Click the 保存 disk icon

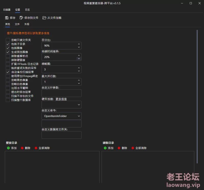pyautogui.click(x=7, y=18)
